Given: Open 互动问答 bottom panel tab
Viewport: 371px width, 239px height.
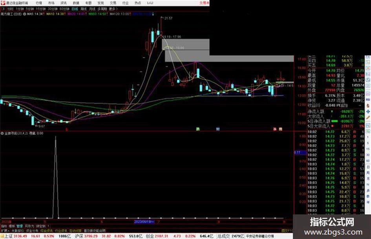Looking at the screenshot, I should tap(75, 231).
